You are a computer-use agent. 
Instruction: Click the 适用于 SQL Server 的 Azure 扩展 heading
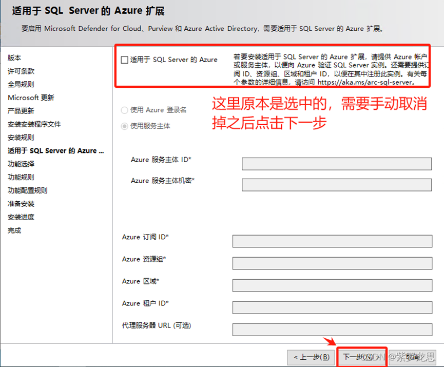(88, 11)
